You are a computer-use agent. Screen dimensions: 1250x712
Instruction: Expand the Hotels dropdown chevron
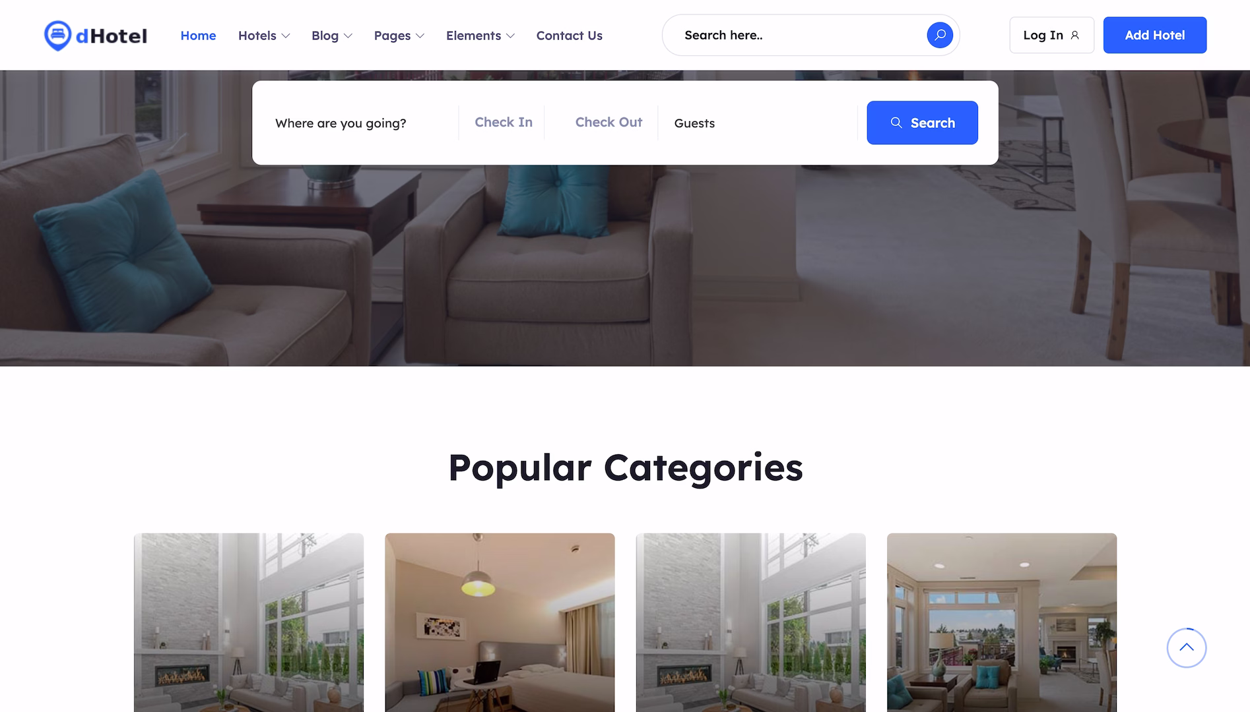pyautogui.click(x=286, y=36)
